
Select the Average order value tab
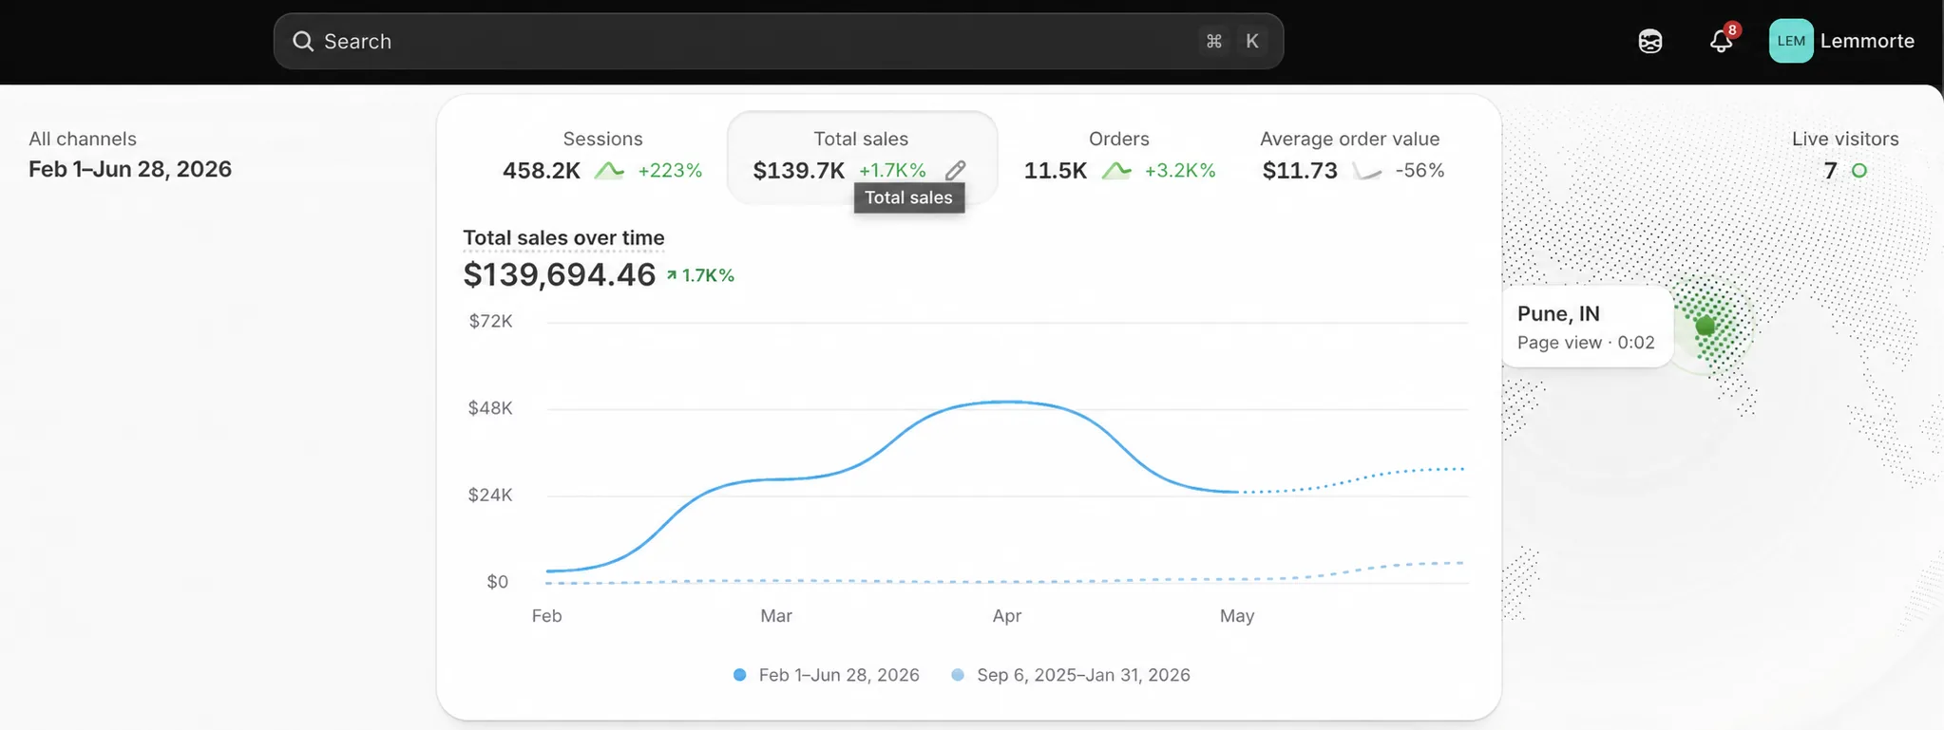(1351, 155)
